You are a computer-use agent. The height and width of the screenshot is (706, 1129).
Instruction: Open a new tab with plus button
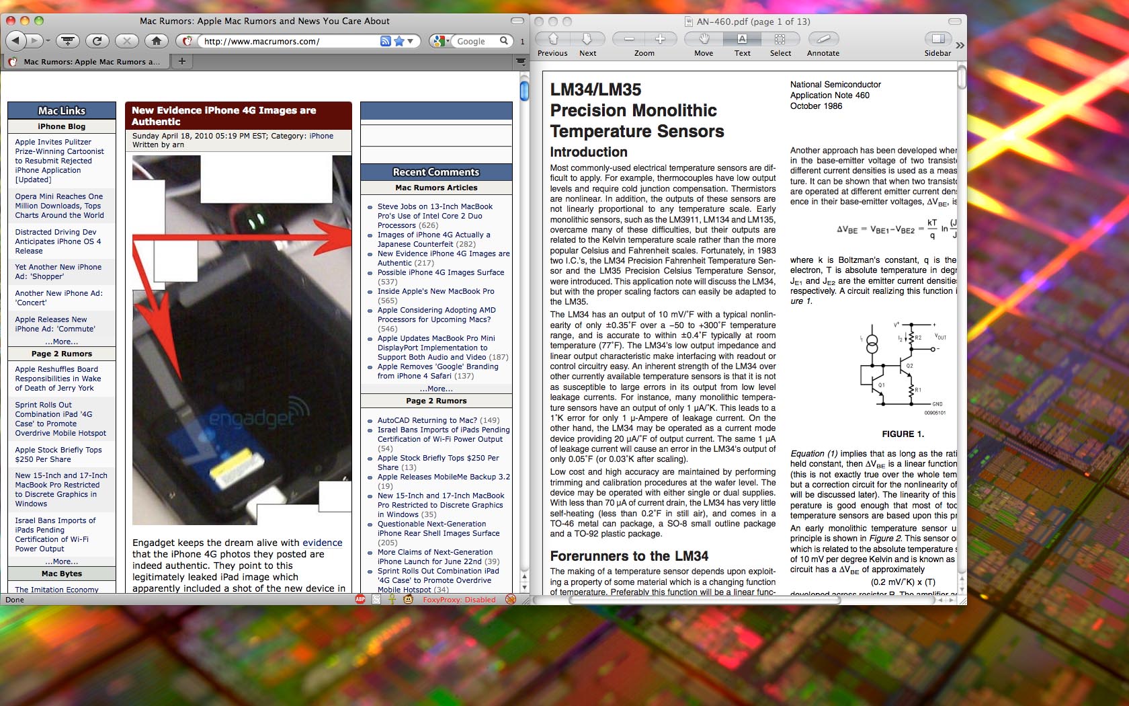pyautogui.click(x=181, y=61)
